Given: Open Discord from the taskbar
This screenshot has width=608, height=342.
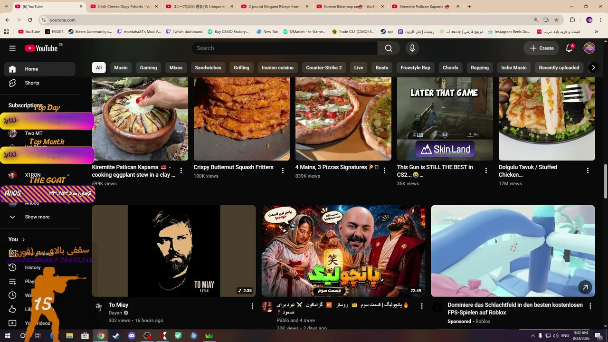Looking at the screenshot, I should tap(132, 336).
